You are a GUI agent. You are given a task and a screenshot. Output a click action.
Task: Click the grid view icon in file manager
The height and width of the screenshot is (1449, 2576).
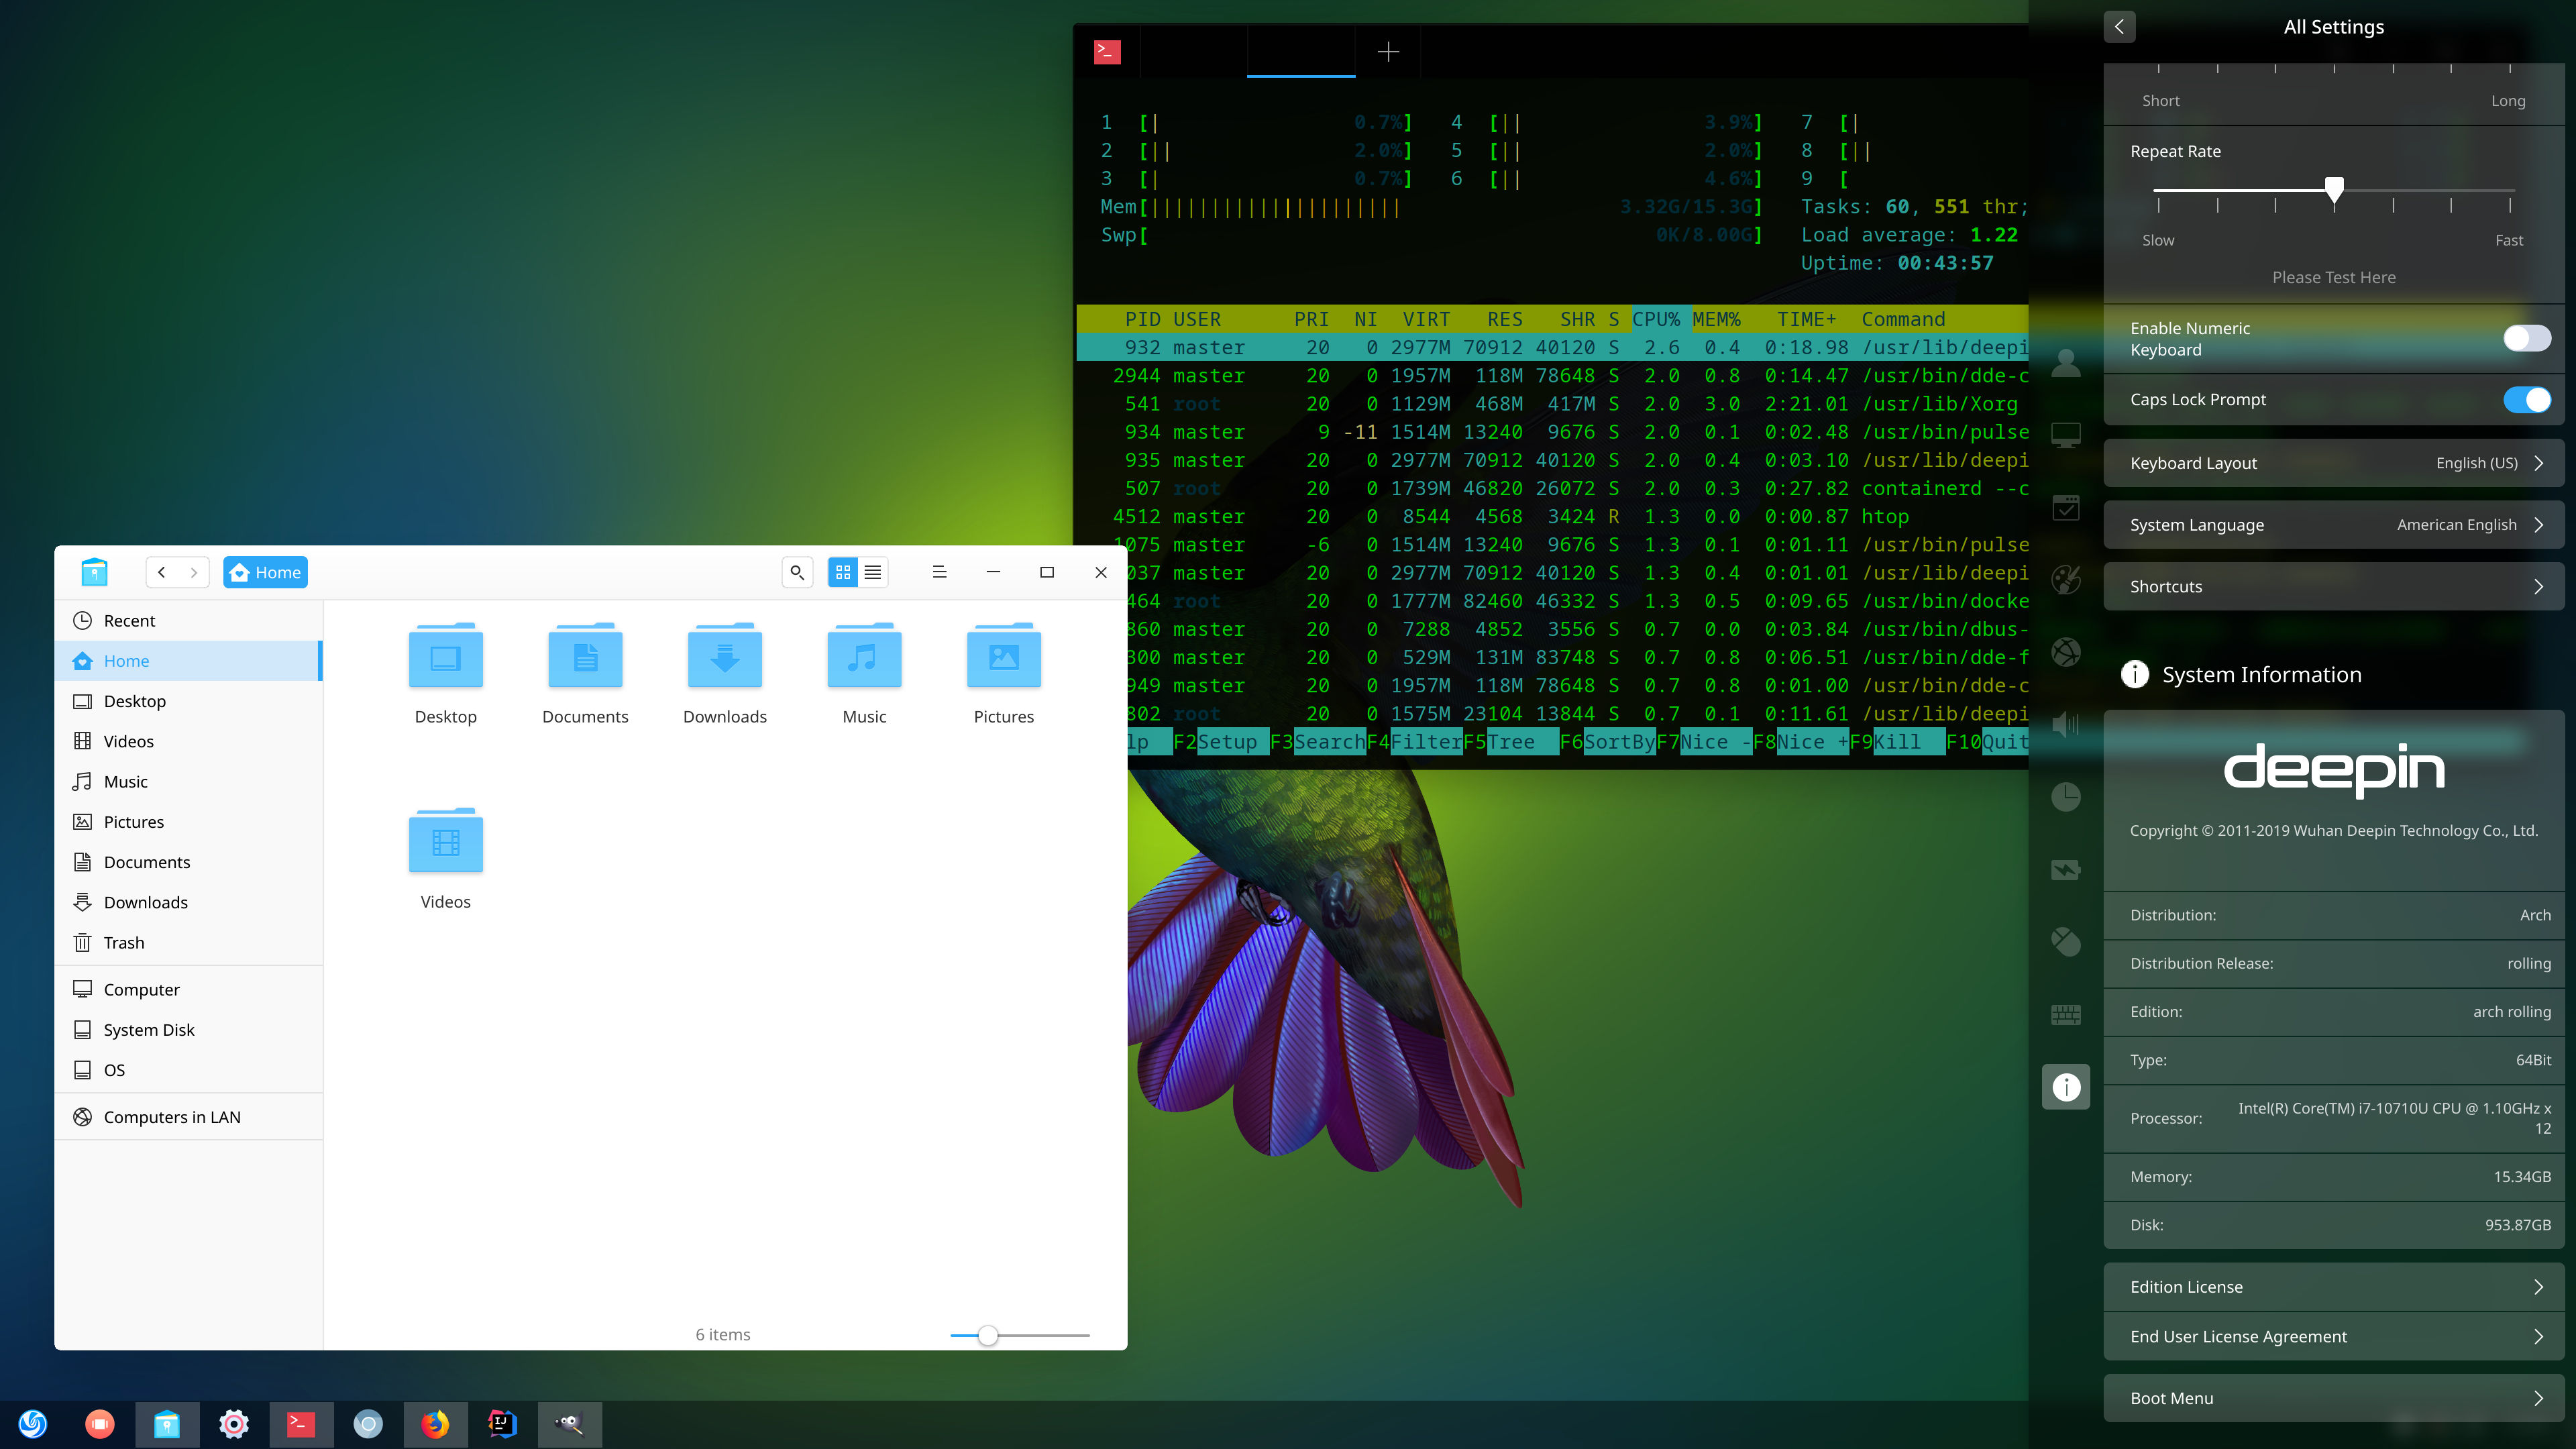(x=842, y=572)
